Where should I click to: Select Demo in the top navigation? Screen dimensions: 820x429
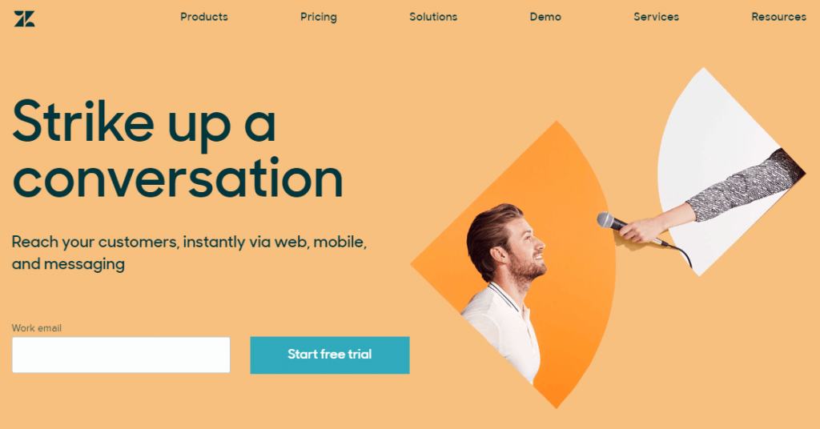pos(545,17)
